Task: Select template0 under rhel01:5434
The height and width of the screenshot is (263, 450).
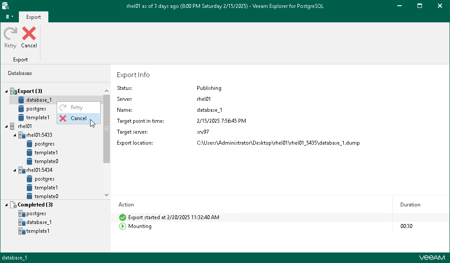Action: pos(46,196)
